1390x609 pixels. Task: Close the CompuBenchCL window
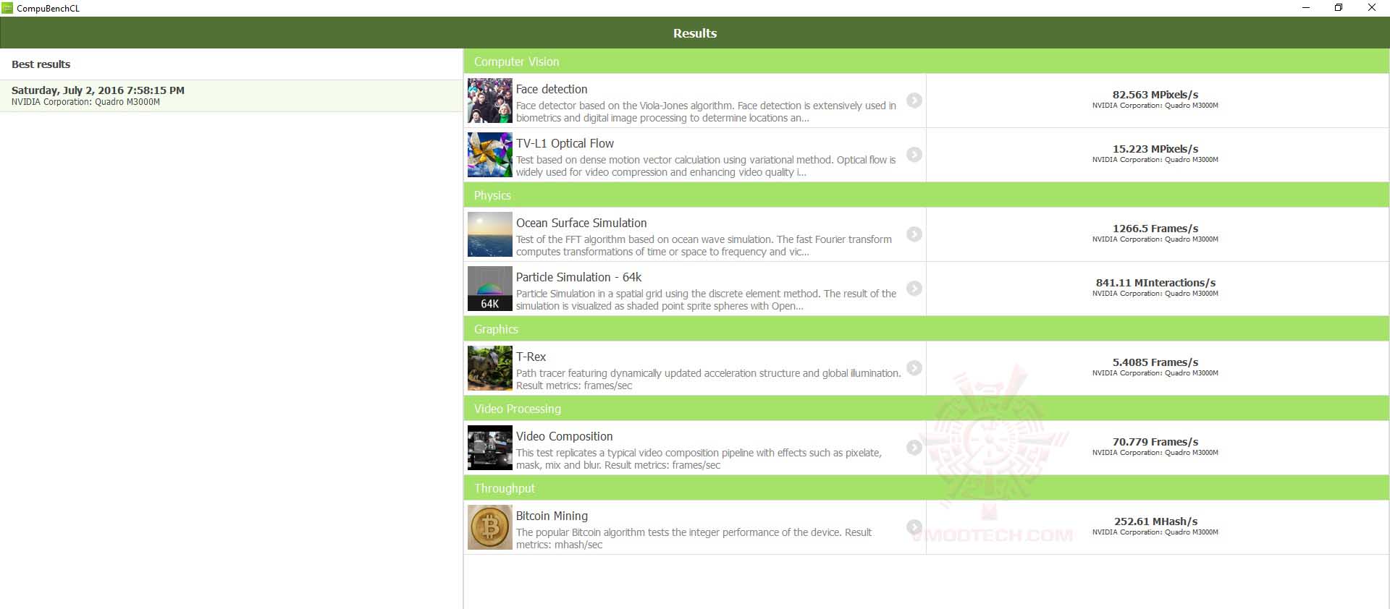point(1371,8)
